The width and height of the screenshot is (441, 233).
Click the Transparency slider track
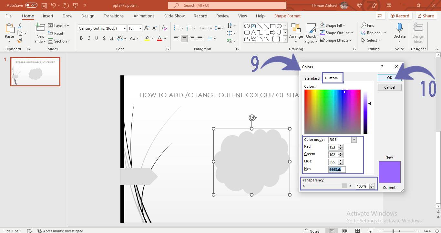pos(327,186)
